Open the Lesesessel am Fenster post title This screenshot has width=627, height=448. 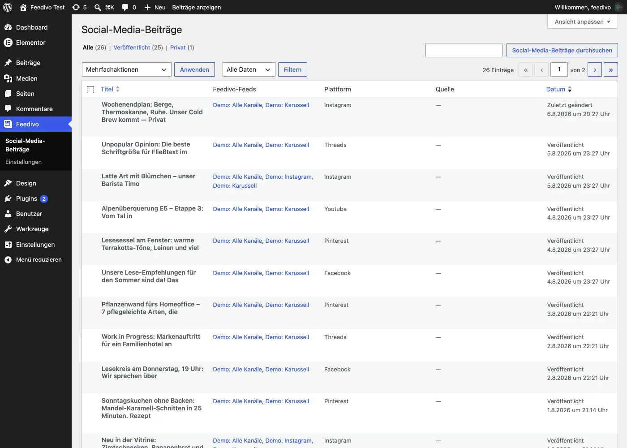click(x=150, y=244)
